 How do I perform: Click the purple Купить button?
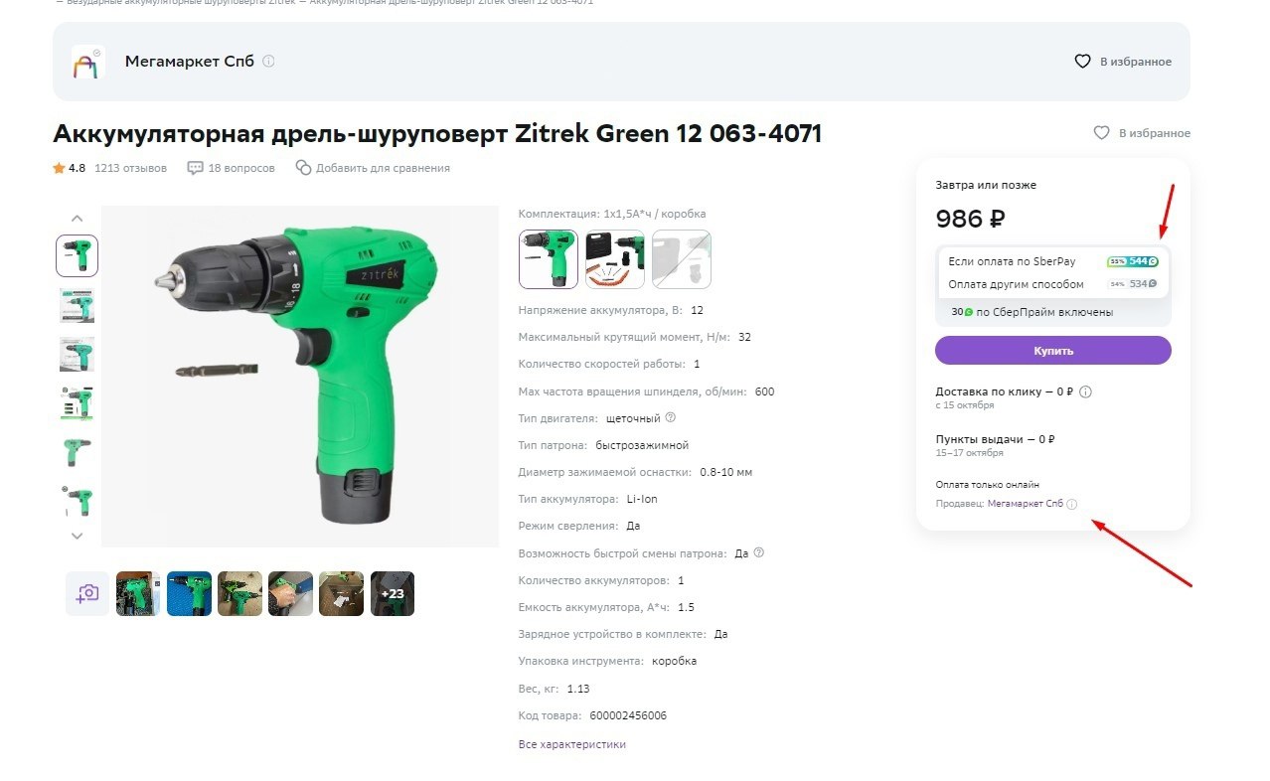click(x=1053, y=351)
